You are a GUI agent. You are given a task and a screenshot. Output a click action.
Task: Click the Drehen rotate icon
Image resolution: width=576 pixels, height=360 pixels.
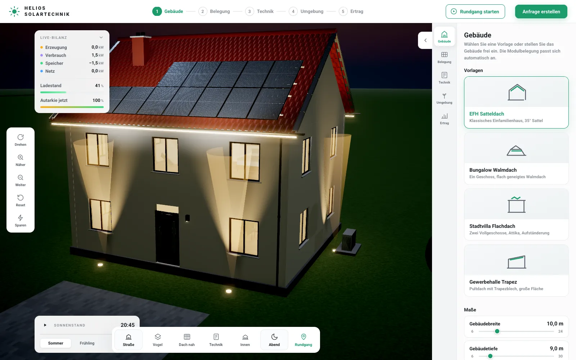(x=21, y=140)
